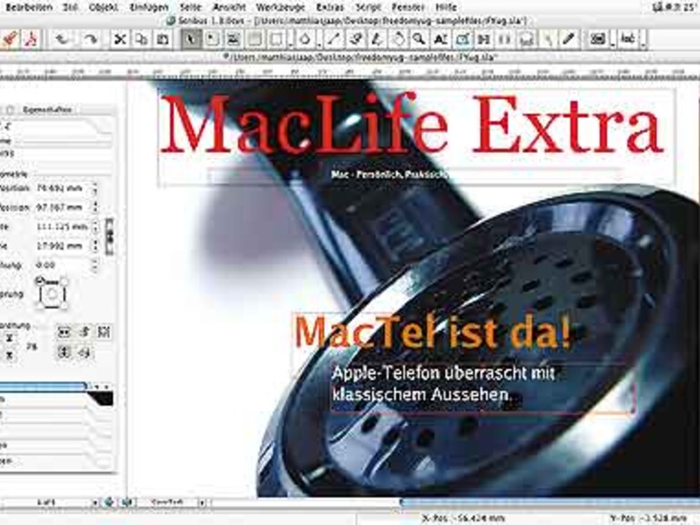Click the Y-Position value field
The image size is (700, 525).
tap(63, 207)
